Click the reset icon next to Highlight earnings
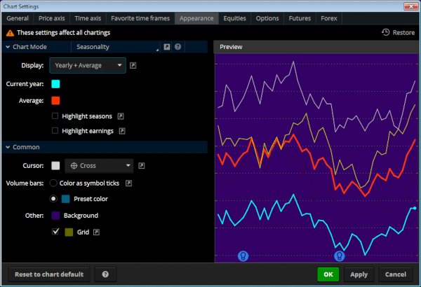The width and height of the screenshot is (421, 287). coord(121,130)
